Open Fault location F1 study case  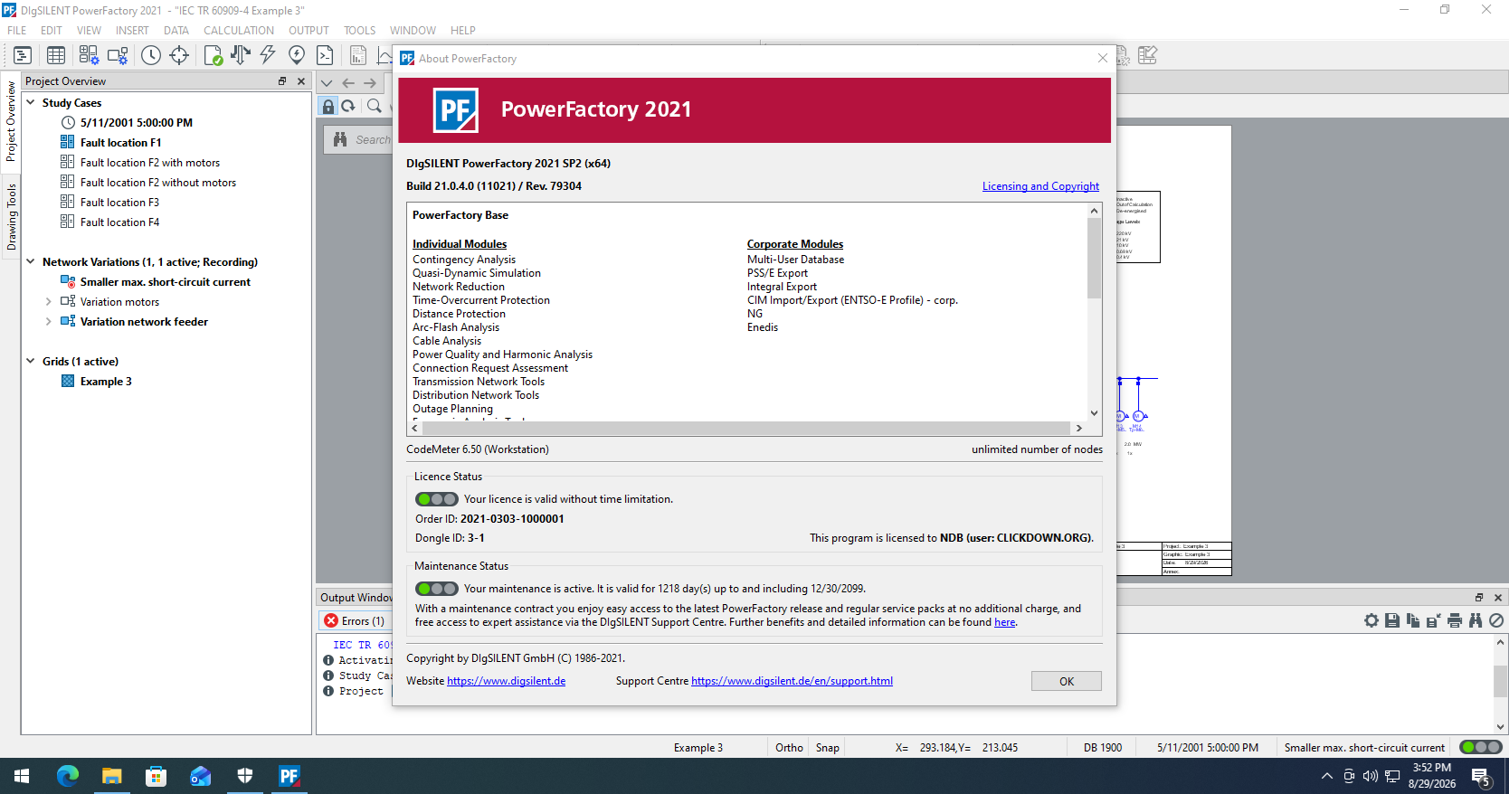120,142
